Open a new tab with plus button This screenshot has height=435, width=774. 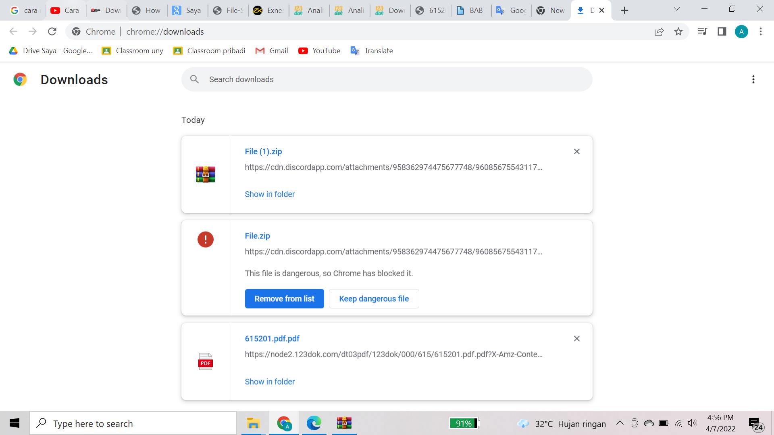[624, 10]
